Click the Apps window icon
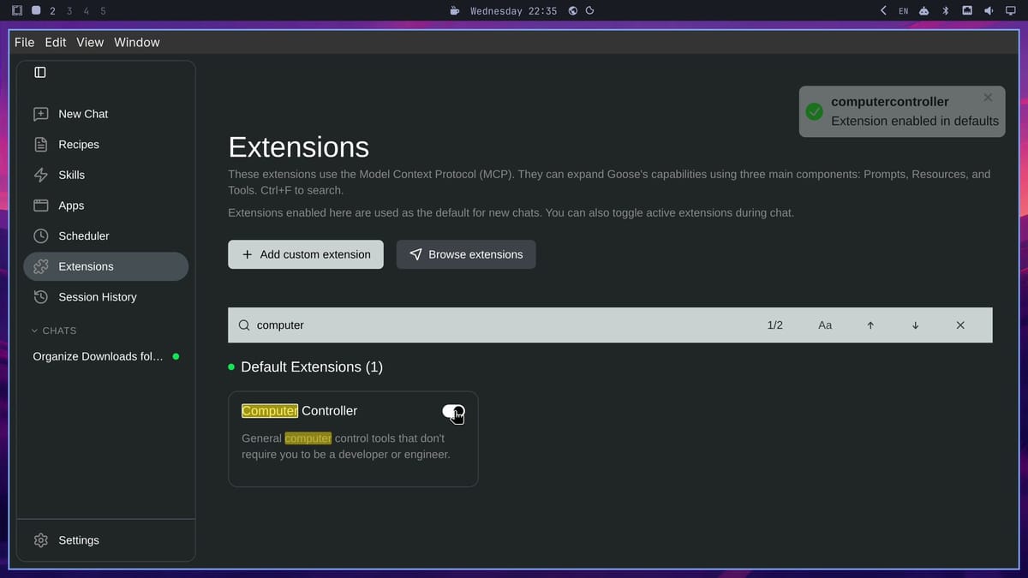Viewport: 1028px width, 578px height. [x=40, y=206]
